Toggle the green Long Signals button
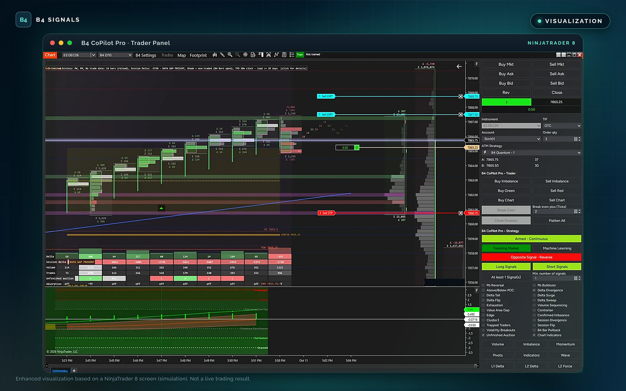This screenshot has width=626, height=391. click(x=506, y=267)
